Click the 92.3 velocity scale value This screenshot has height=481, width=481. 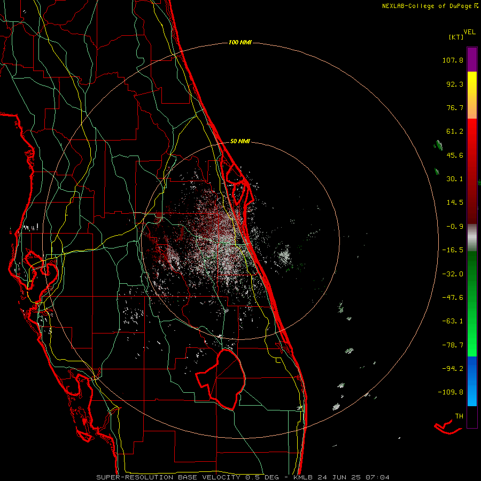click(455, 84)
